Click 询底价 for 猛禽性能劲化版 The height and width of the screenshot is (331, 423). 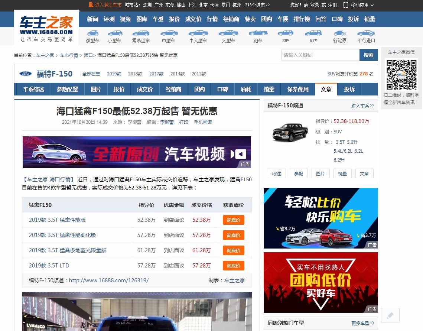pos(233,235)
